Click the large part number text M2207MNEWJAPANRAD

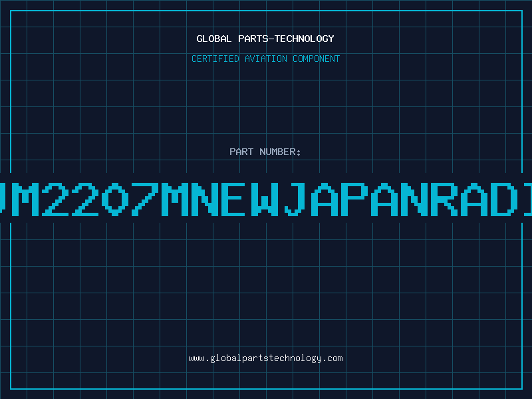pos(266,199)
